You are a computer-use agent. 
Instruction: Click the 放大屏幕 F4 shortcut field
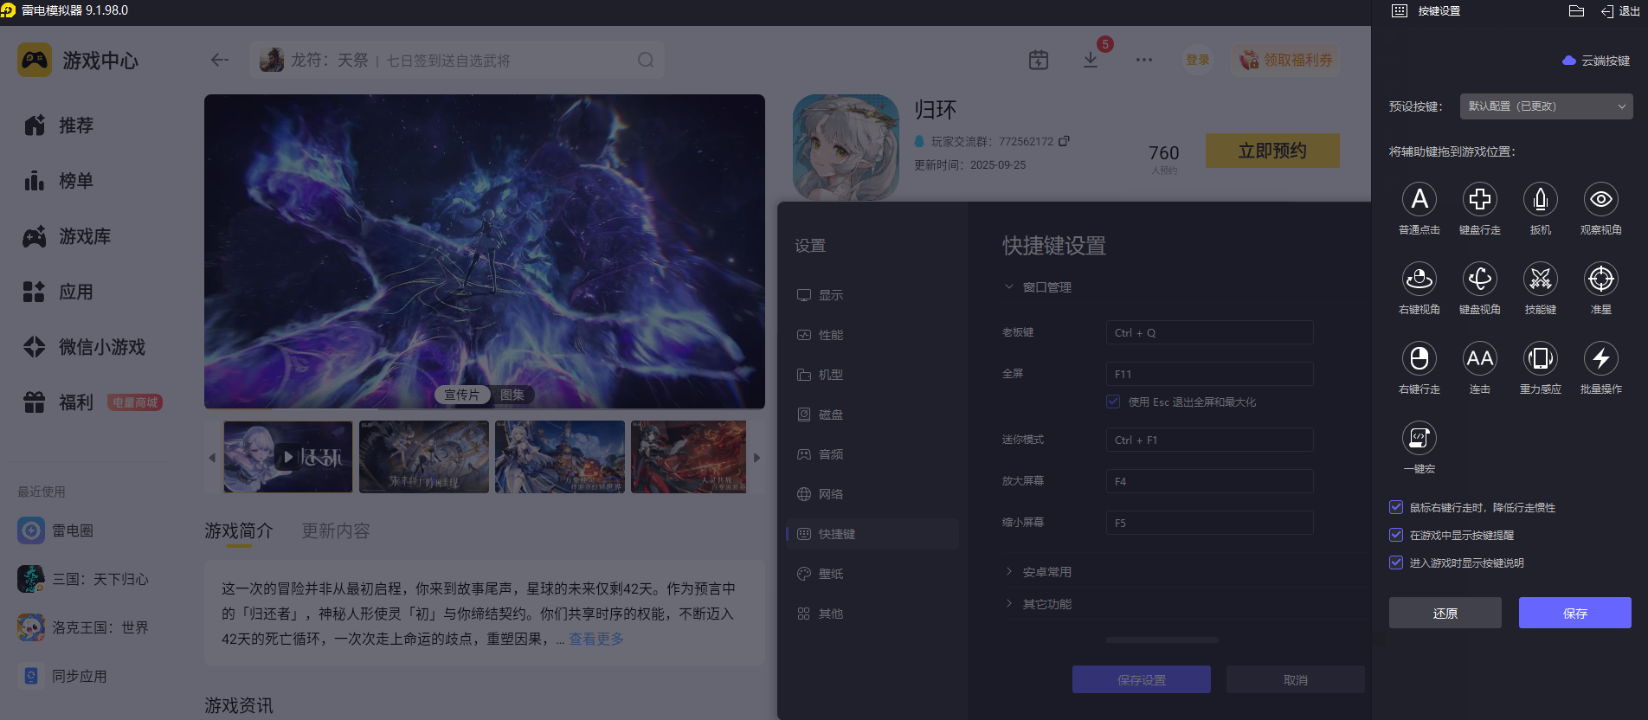[x=1209, y=481]
